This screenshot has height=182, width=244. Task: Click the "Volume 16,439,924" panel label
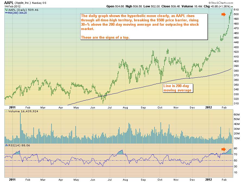coord(23,111)
